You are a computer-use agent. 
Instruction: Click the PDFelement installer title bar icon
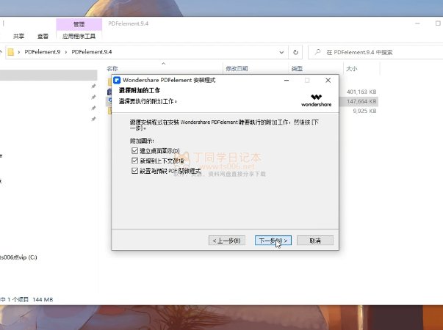click(117, 81)
